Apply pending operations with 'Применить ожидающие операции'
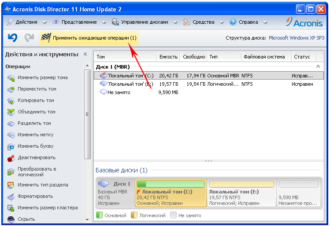Viewport: 330px width, 226px height. pos(94,38)
